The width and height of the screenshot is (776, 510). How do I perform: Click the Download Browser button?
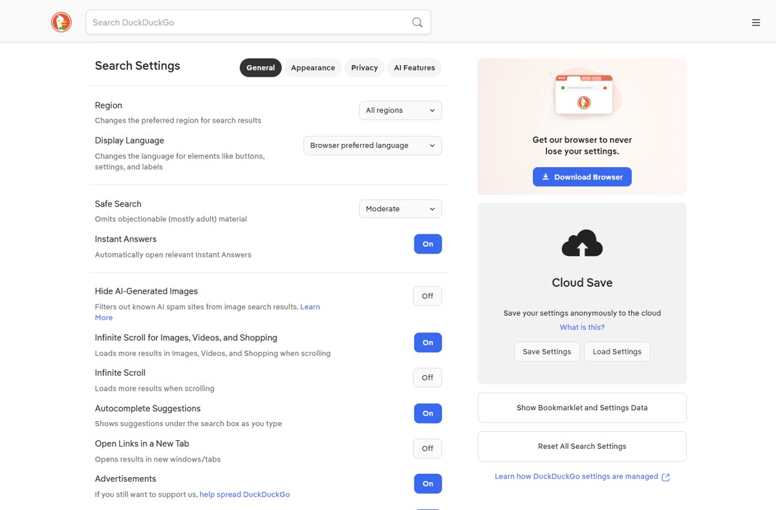click(582, 177)
